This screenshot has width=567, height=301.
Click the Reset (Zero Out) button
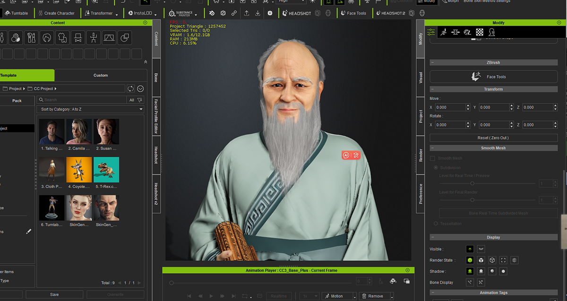493,138
